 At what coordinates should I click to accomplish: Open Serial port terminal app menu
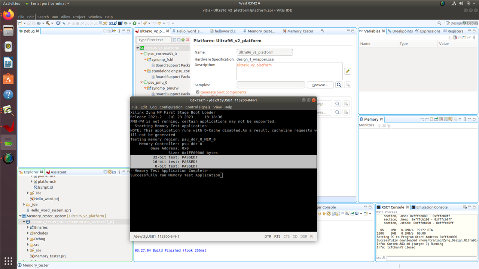48,3
